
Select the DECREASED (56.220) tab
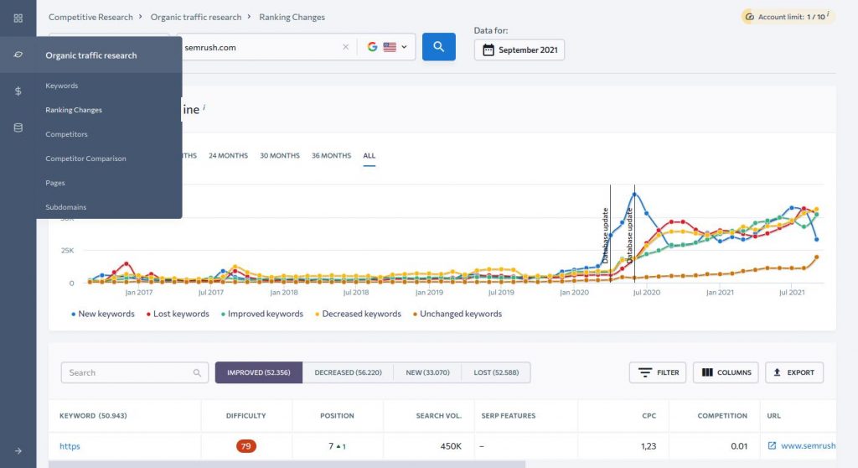[348, 372]
